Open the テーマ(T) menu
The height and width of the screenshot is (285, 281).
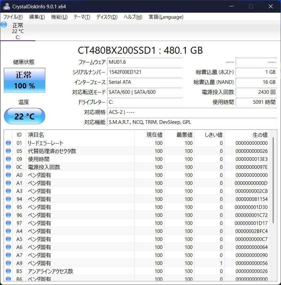82,17
